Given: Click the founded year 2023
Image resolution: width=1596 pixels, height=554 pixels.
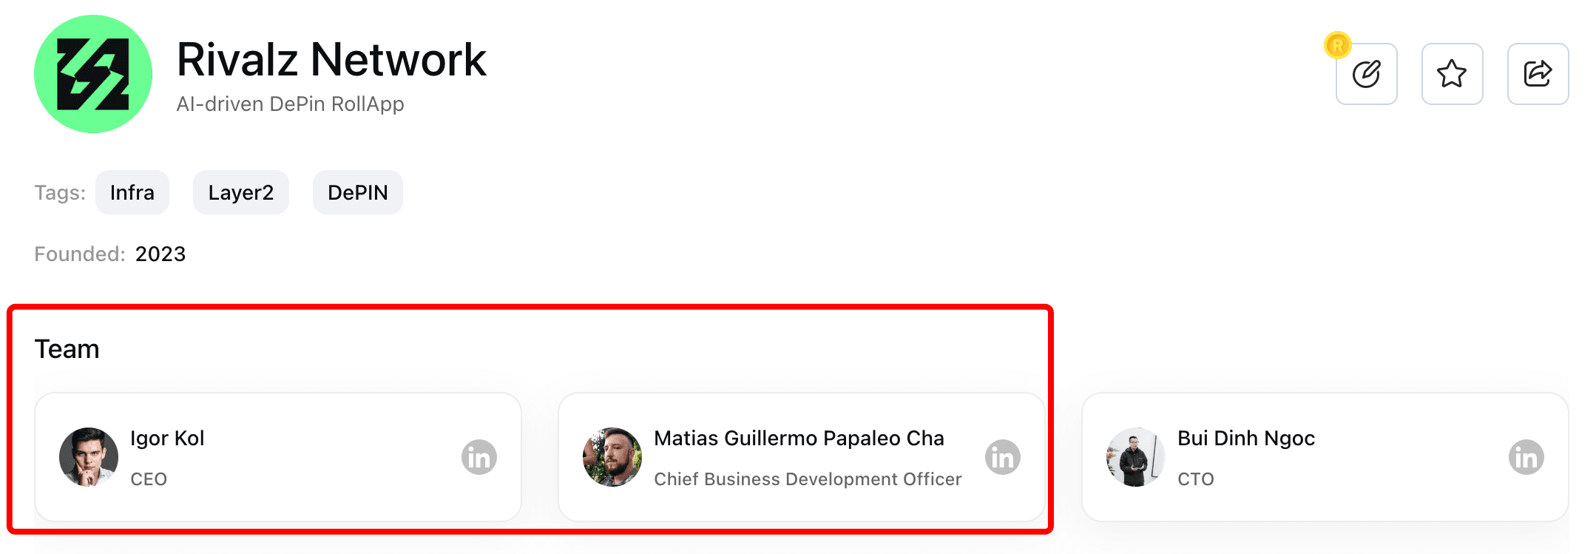Looking at the screenshot, I should pyautogui.click(x=160, y=254).
